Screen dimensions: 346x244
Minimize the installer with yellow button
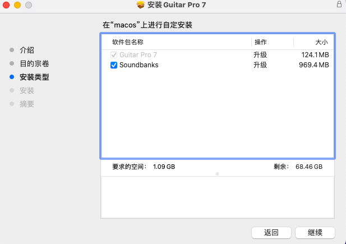17,5
